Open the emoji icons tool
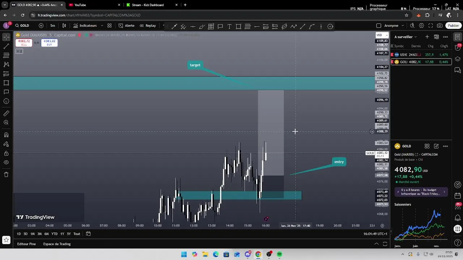Image resolution: width=463 pixels, height=260 pixels. pyautogui.click(x=6, y=101)
